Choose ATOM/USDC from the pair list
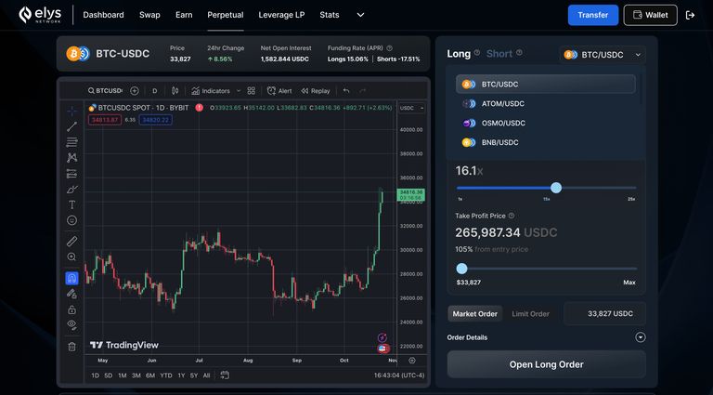The height and width of the screenshot is (395, 713). pos(502,103)
